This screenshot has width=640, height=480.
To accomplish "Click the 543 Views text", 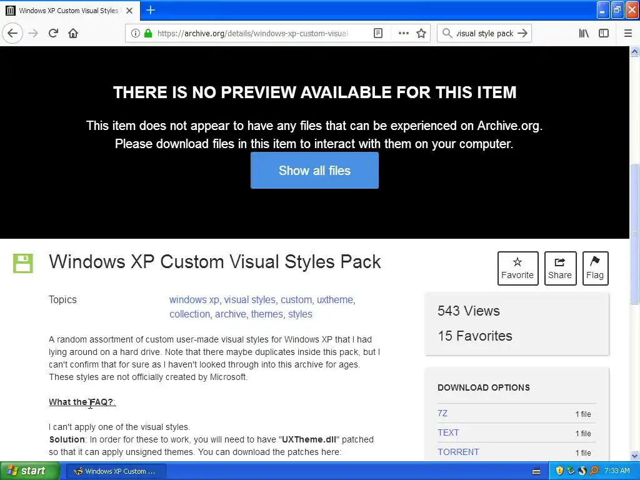I will pos(469,311).
